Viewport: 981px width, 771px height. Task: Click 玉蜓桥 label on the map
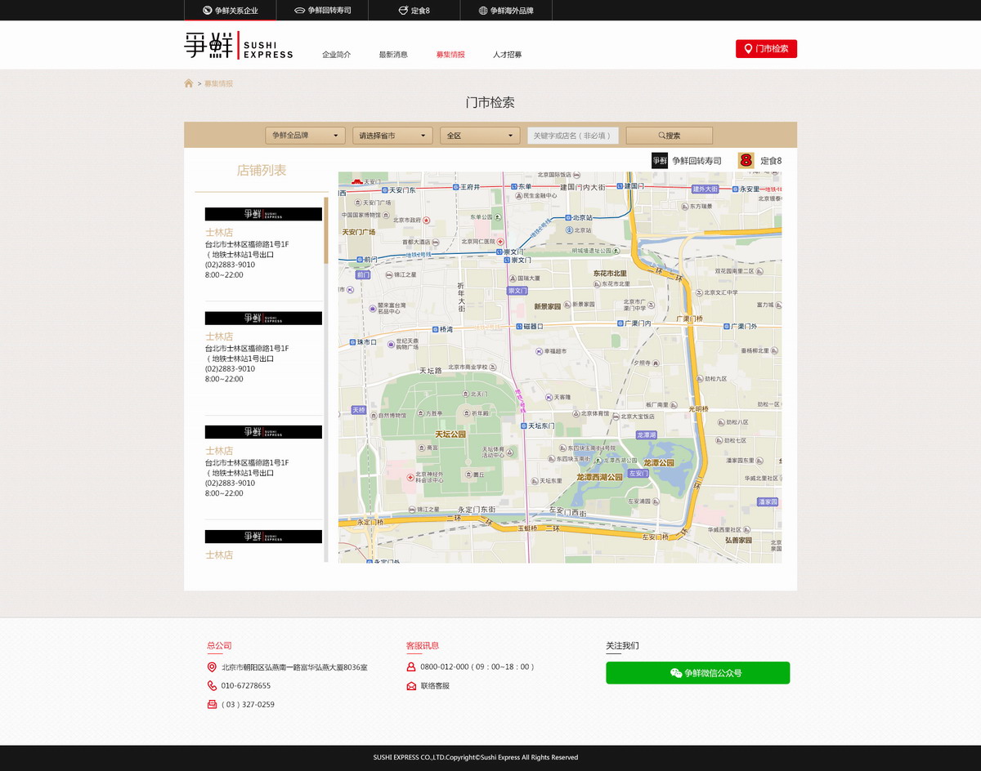coord(528,528)
